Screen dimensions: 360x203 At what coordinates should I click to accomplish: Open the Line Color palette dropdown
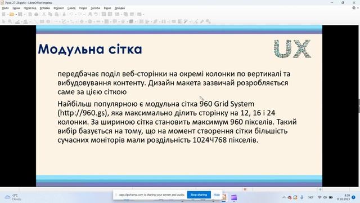[21, 21]
